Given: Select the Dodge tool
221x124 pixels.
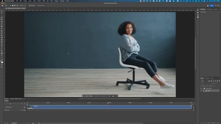Looking at the screenshot, I should (x=2, y=42).
